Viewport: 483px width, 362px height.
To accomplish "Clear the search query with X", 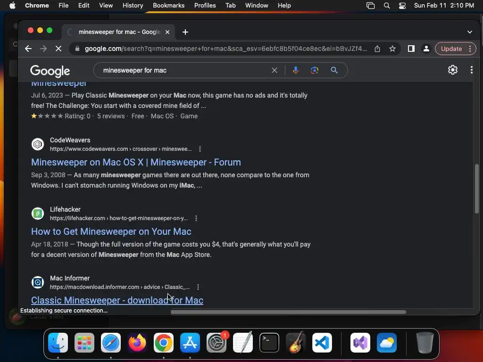I will (x=274, y=71).
